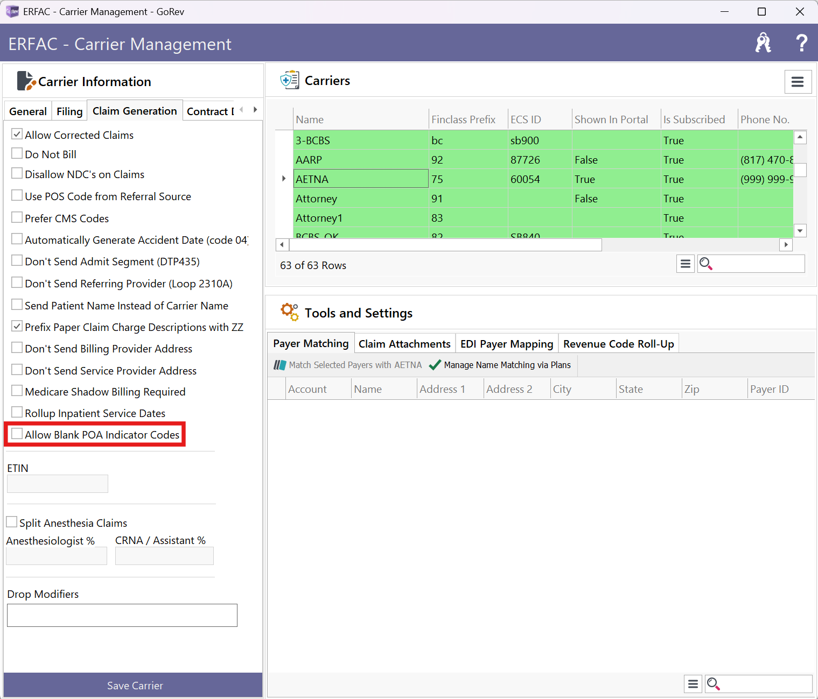The height and width of the screenshot is (699, 818).
Task: Click the books icon for Match Selected Payers
Action: [x=279, y=365]
